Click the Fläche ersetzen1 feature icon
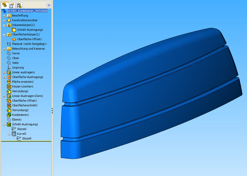Viewport: 247px width, 176px height. click(9, 82)
